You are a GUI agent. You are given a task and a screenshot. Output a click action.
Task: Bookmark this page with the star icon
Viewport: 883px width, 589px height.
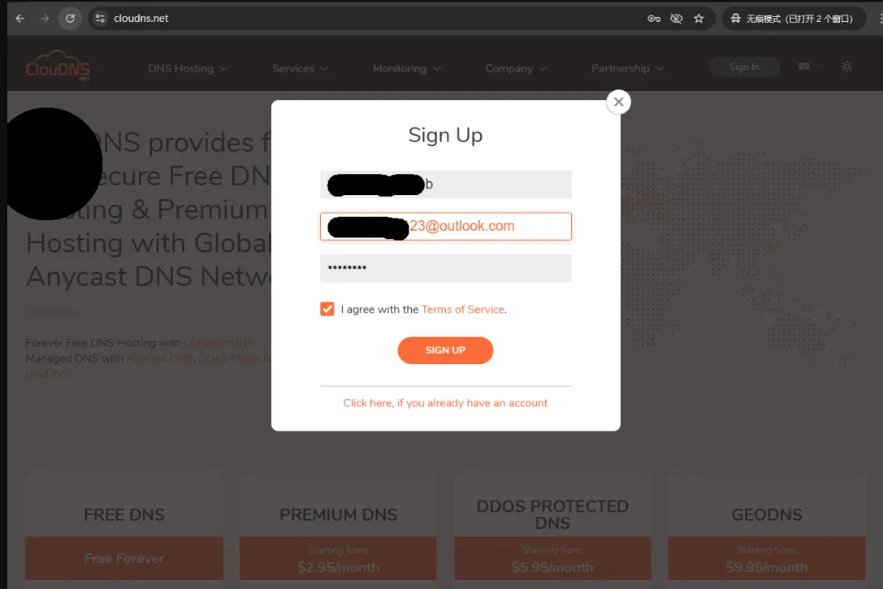pyautogui.click(x=699, y=19)
